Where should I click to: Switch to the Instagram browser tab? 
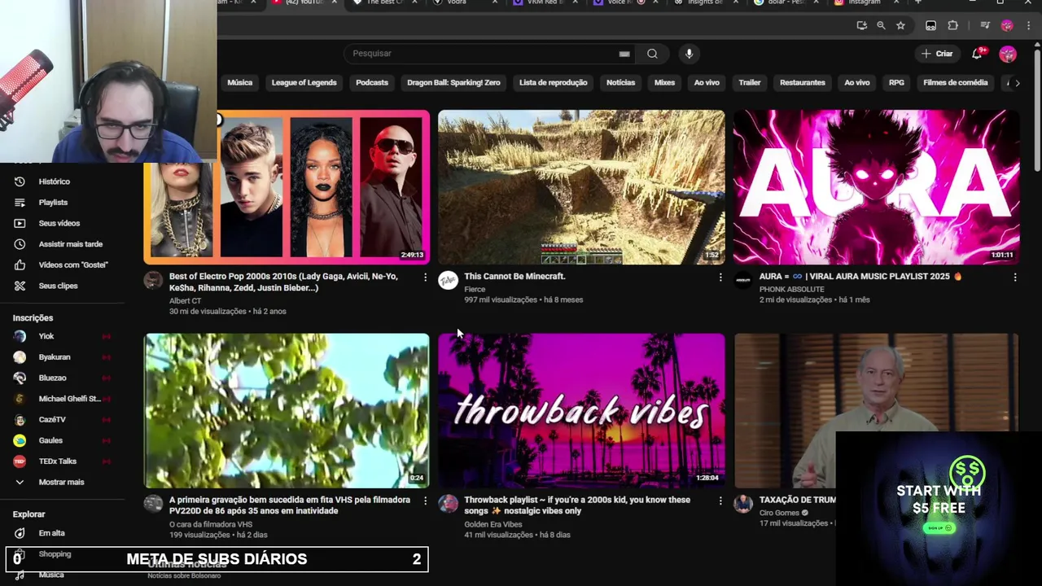[x=863, y=3]
